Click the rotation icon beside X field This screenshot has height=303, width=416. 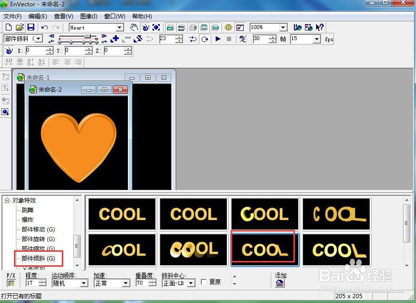(x=9, y=50)
